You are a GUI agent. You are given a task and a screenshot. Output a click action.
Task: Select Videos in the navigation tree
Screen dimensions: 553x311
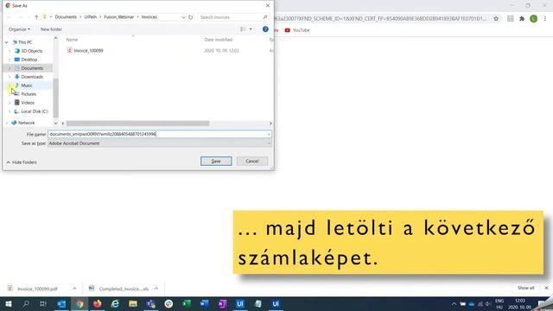pyautogui.click(x=28, y=103)
